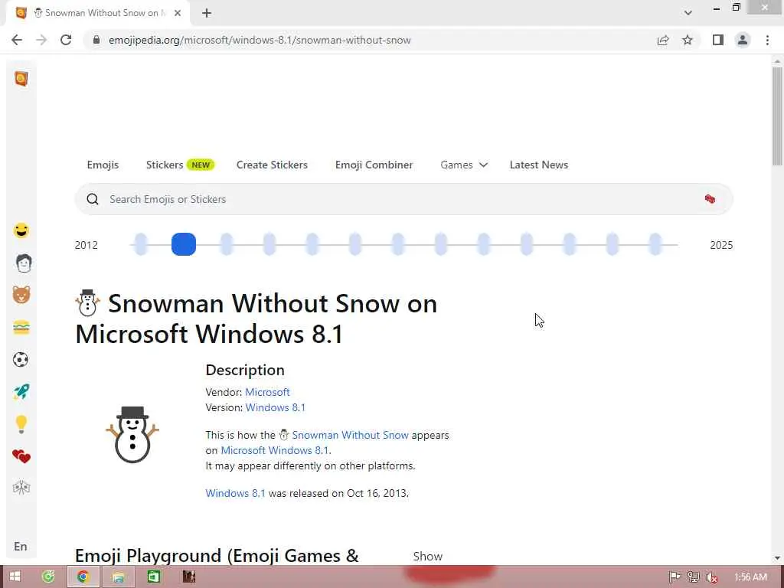
Task: Reload the page
Action: [x=66, y=40]
